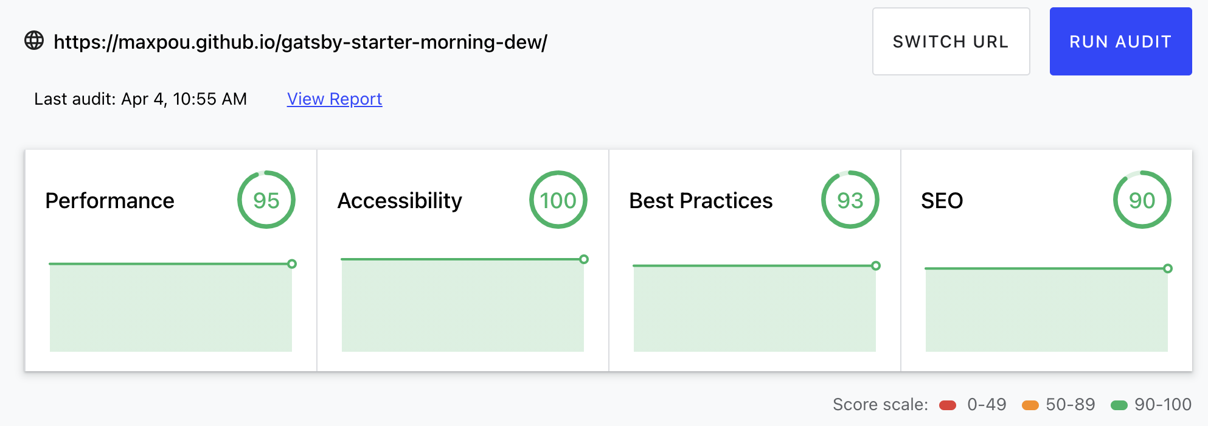Screen dimensions: 1208x426
Task: Click the SEO trend chart end point
Action: click(x=1168, y=268)
